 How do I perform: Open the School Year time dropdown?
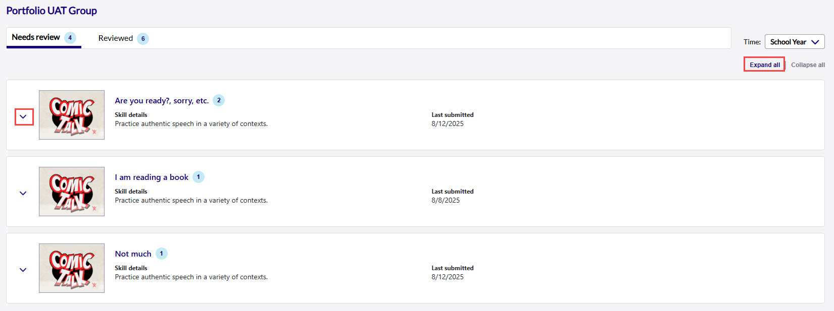click(x=794, y=42)
